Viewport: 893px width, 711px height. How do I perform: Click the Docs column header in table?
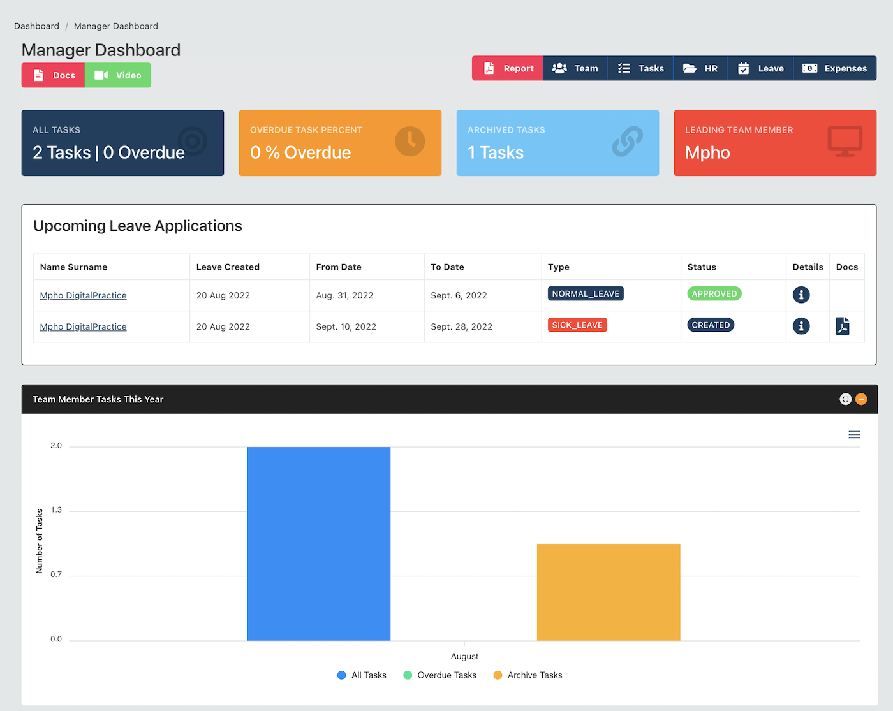[x=847, y=267]
